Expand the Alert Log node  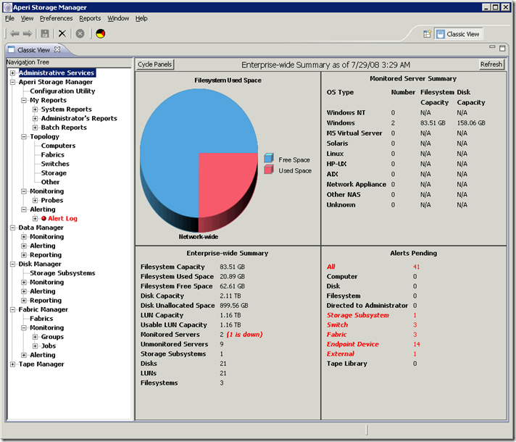coord(35,219)
